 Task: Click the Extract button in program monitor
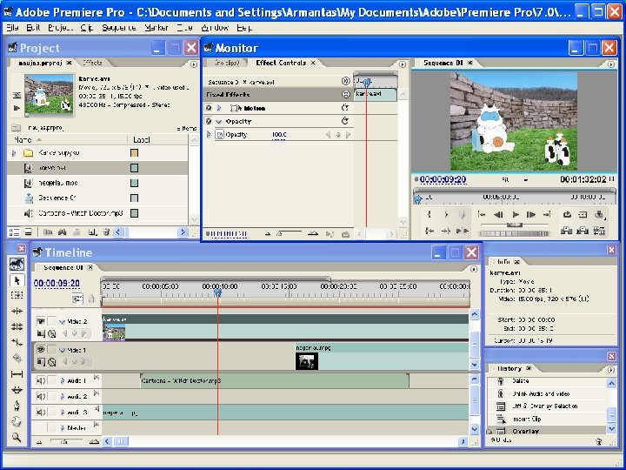point(583,231)
